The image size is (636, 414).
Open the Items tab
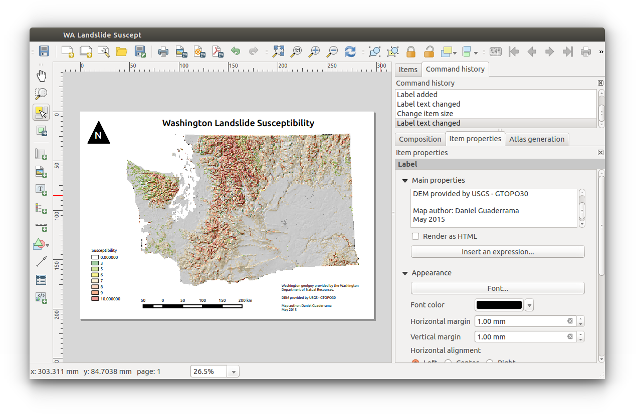408,69
